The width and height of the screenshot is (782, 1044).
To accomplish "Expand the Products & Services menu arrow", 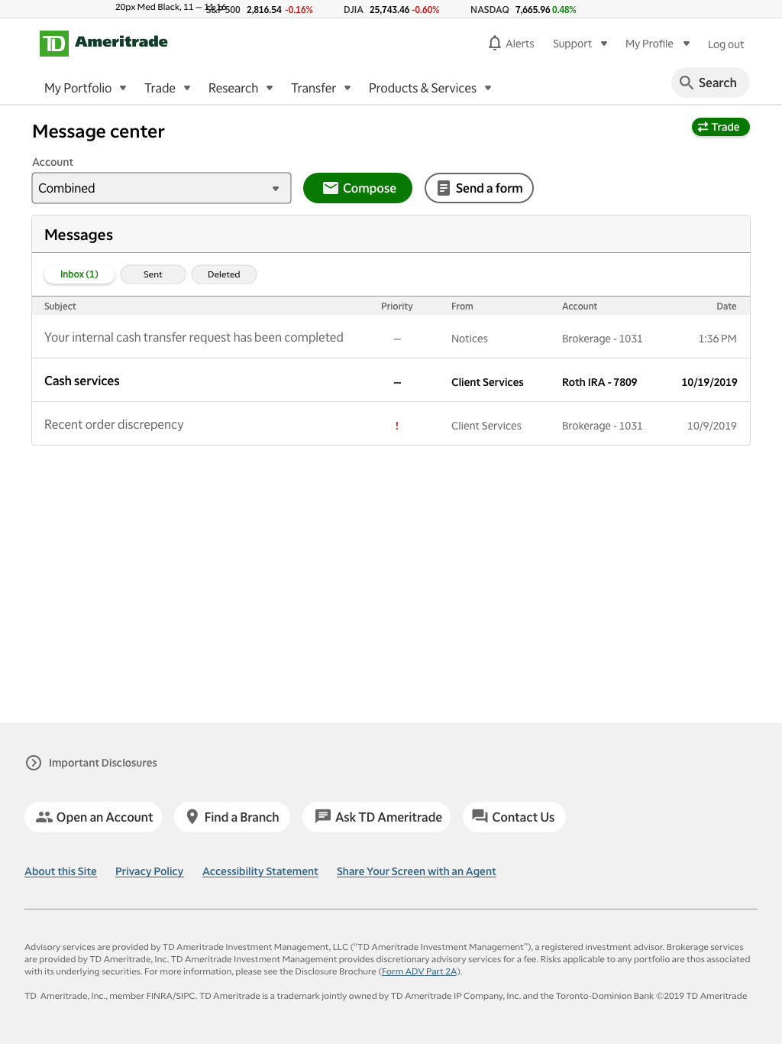I will 488,88.
